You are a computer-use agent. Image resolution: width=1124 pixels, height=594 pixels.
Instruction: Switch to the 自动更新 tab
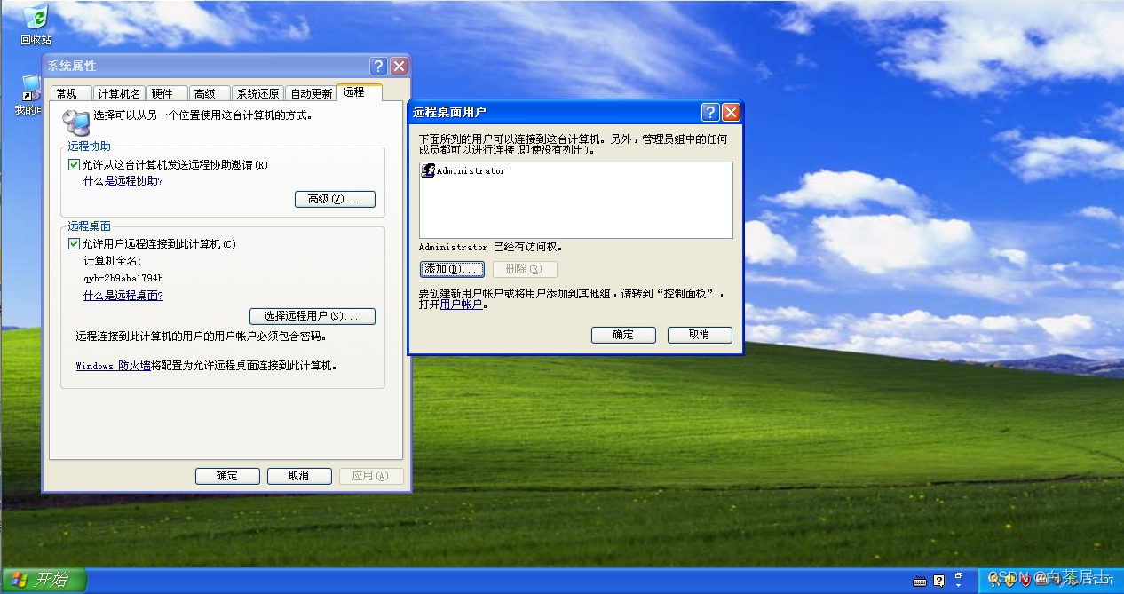click(311, 93)
